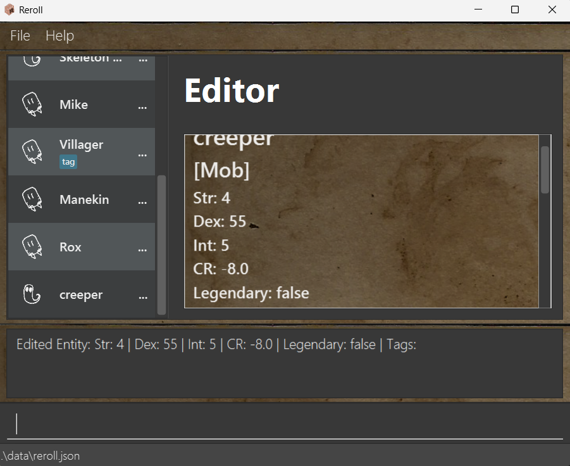Click the 'CR: -8.0' line in Editor

pos(221,269)
